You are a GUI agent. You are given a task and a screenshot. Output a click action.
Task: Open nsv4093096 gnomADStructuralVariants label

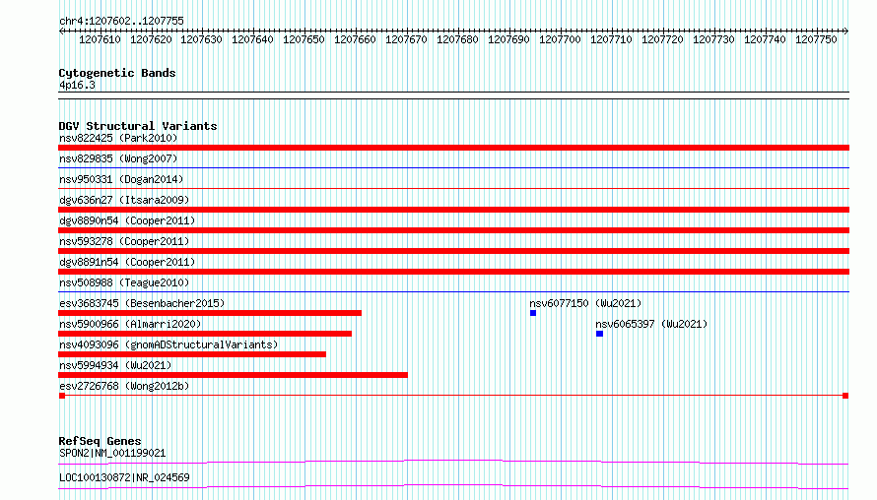click(169, 344)
